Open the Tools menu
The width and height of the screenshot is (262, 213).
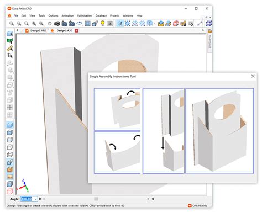[x=41, y=15]
